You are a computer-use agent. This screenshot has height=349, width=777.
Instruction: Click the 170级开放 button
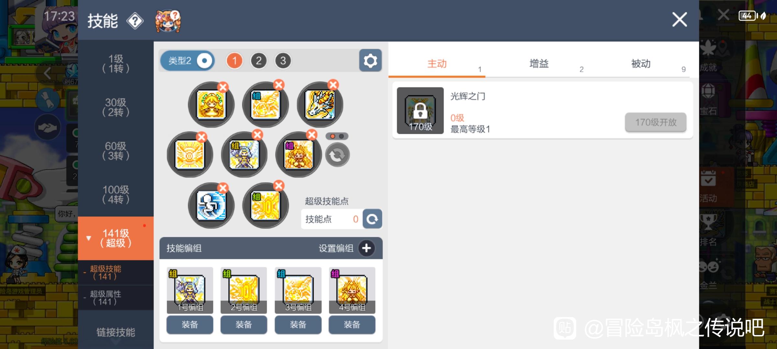click(656, 122)
